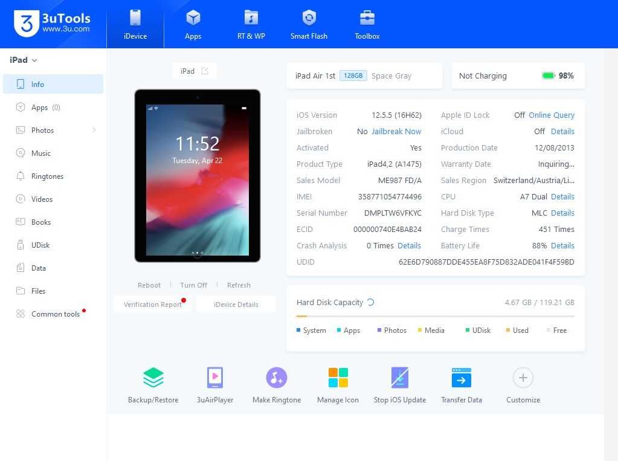Open iDevice Details

tap(236, 305)
